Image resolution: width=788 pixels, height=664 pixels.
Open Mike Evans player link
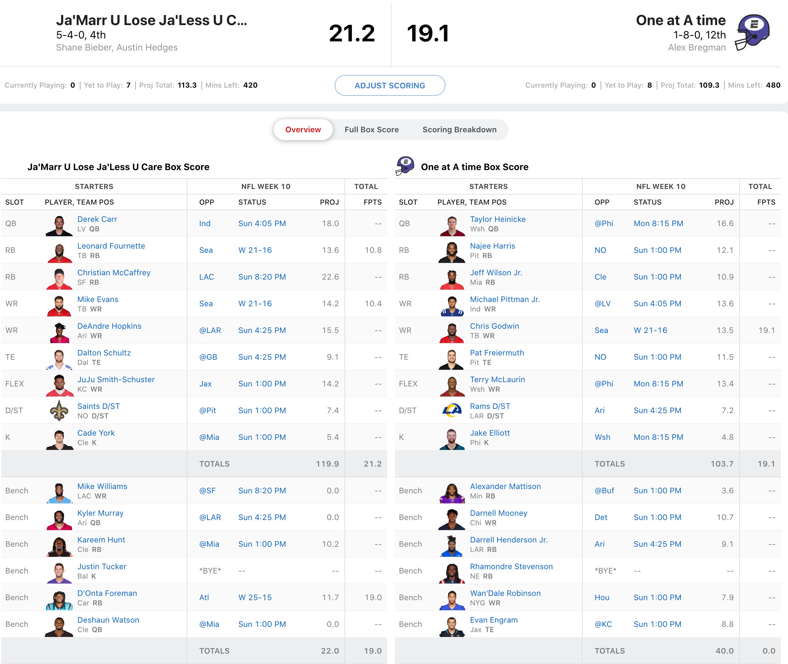[x=97, y=299]
